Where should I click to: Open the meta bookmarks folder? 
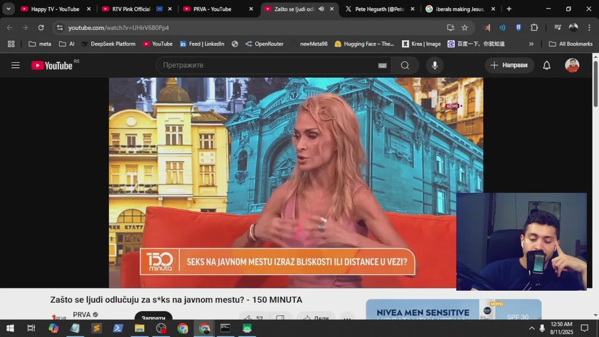(x=40, y=44)
